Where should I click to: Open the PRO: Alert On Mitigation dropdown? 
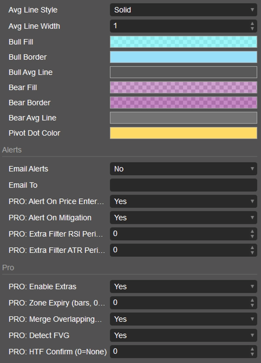point(183,217)
